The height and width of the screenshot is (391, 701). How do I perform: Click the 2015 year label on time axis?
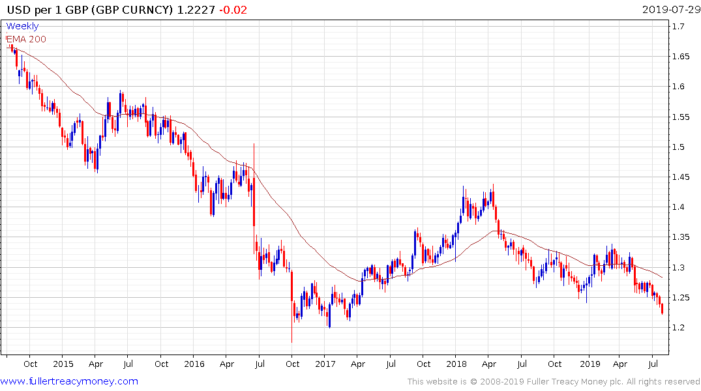click(x=63, y=364)
